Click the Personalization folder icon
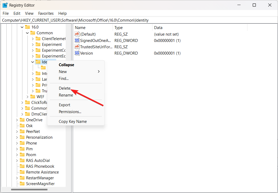This screenshot has height=193, width=278. pyautogui.click(x=22, y=137)
